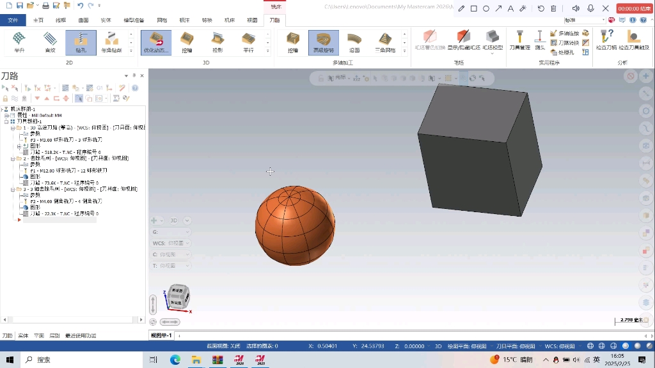Switch to the 线框 wireframe ribbon tab
Screen dimensions: 655x368
click(x=61, y=20)
